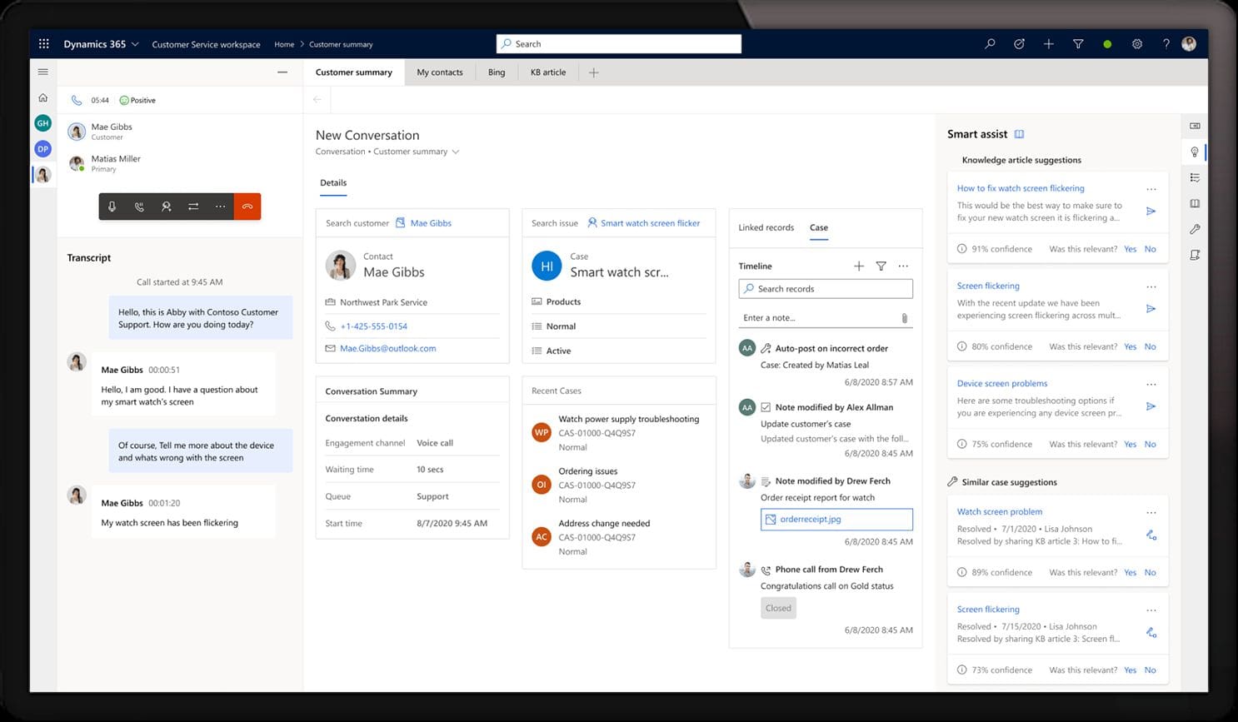This screenshot has height=722, width=1238.
Task: Open the KB article tab
Action: coord(548,72)
